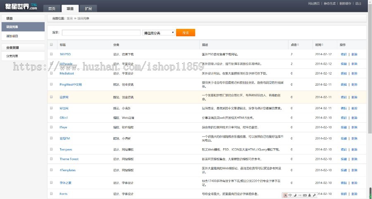Sort by the 点击 column arrow icon
The image size is (372, 199).
coord(298,45)
